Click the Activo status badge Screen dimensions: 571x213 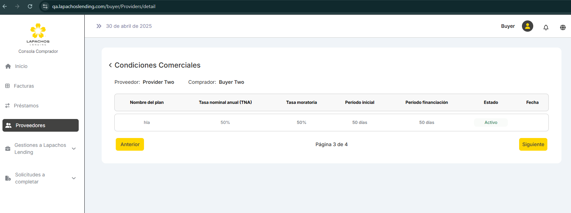click(491, 123)
